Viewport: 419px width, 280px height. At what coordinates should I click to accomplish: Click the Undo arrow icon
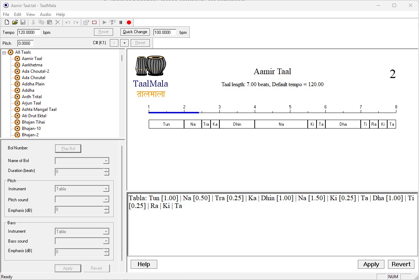[x=68, y=23]
